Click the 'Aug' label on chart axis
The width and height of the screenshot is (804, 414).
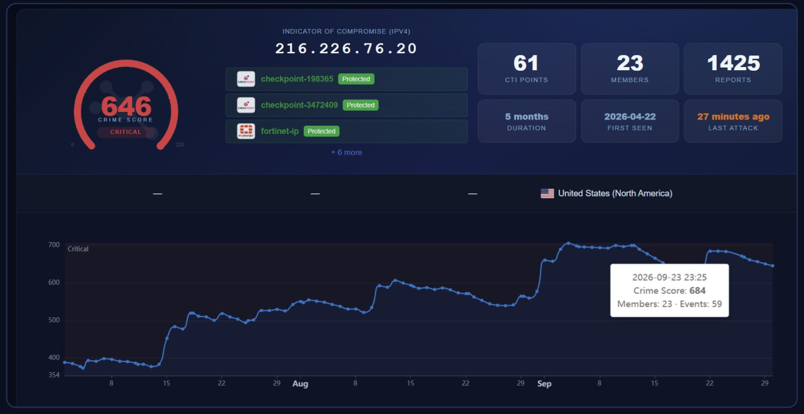click(x=301, y=384)
